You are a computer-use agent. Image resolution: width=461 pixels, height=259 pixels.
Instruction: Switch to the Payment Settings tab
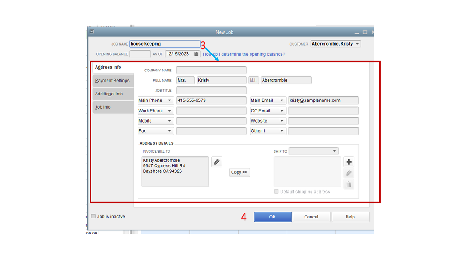tap(113, 81)
